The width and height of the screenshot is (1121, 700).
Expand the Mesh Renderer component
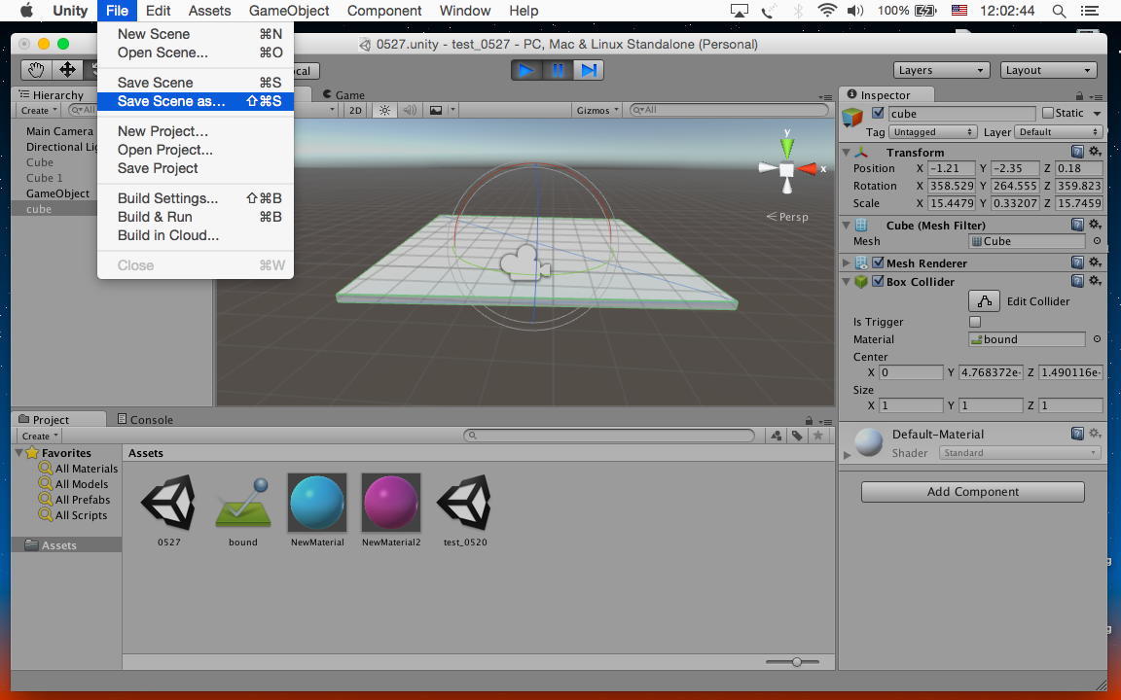click(x=846, y=263)
